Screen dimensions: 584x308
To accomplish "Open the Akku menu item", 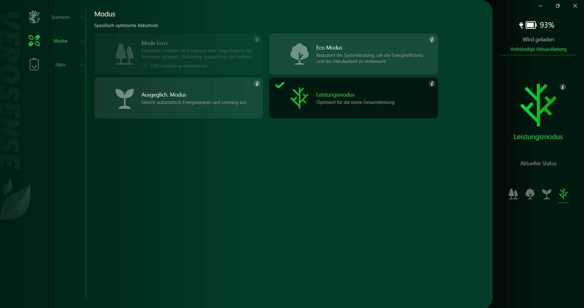I will pos(60,65).
